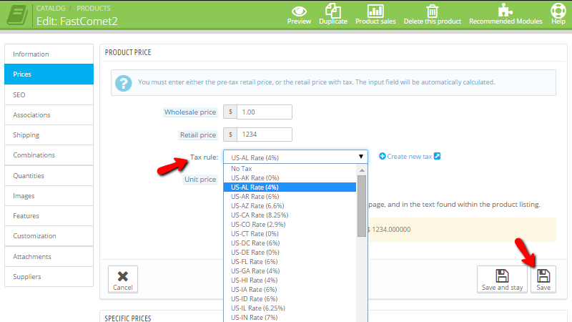572x322 pixels.
Task: Click the Cancel button
Action: [123, 280]
